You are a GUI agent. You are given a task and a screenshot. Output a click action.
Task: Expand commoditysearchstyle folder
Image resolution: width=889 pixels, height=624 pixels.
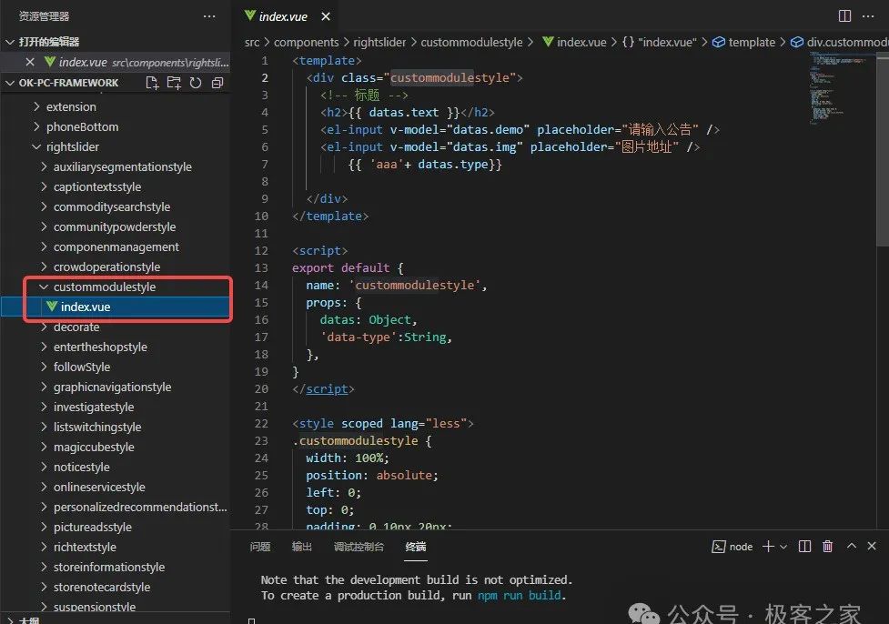tap(45, 206)
